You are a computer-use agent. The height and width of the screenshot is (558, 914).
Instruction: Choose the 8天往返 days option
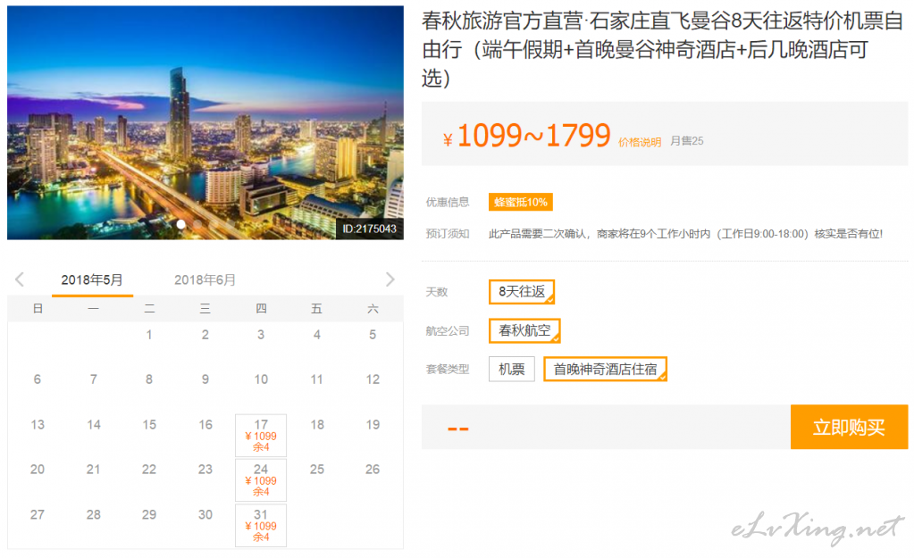[522, 292]
